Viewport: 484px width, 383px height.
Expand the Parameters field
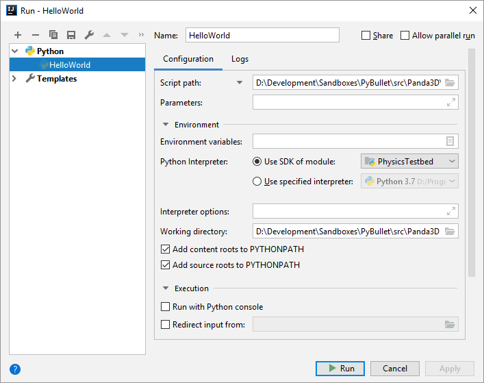(x=450, y=102)
